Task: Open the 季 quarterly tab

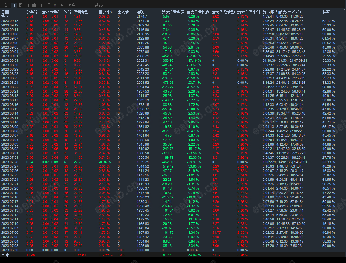Action: pyautogui.click(x=34, y=6)
